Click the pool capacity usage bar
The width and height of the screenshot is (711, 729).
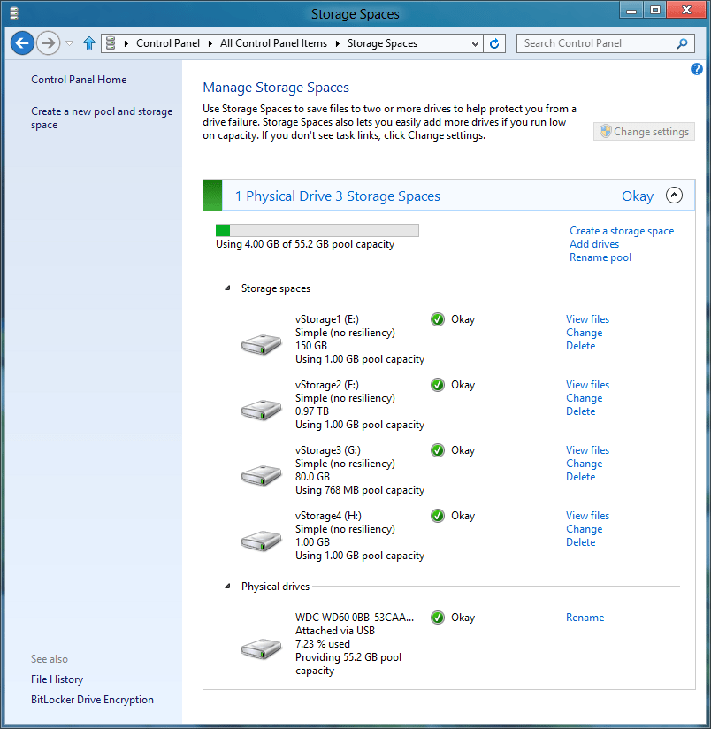point(317,230)
